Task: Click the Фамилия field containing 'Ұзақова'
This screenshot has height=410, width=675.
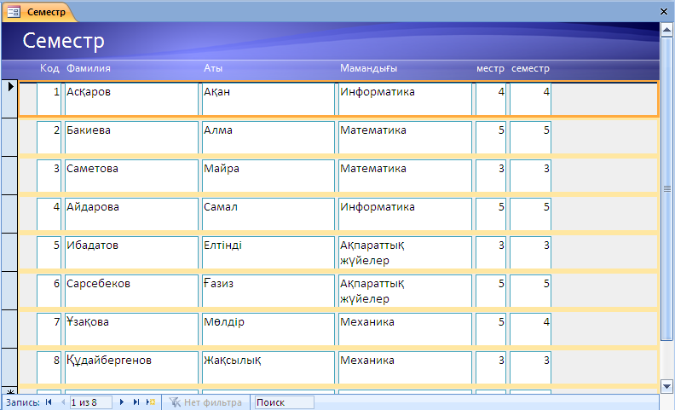Action: coord(132,329)
